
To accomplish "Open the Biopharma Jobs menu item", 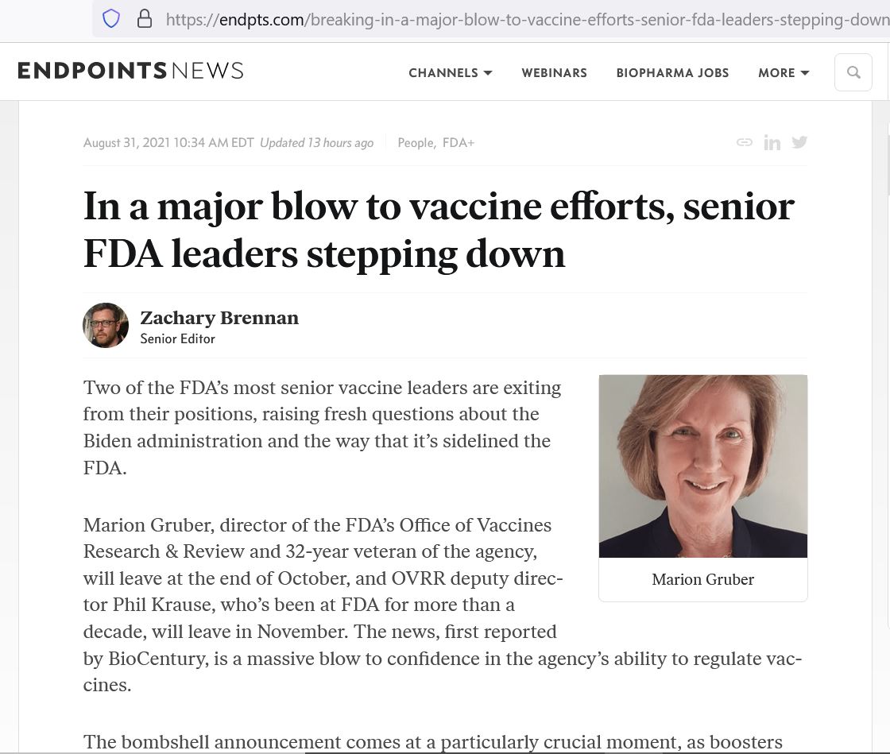I will pyautogui.click(x=672, y=73).
